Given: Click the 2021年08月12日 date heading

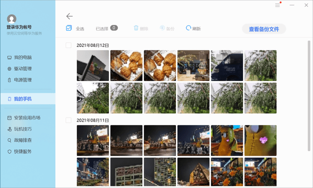Looking at the screenshot, I should pos(92,45).
